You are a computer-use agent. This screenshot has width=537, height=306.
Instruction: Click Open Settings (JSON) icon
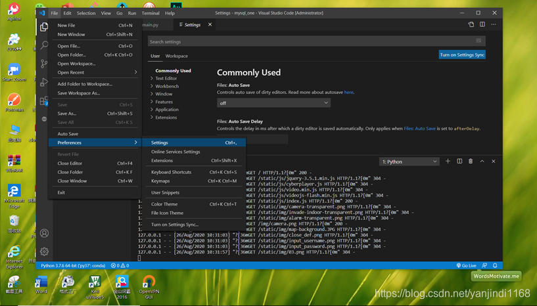tap(471, 24)
